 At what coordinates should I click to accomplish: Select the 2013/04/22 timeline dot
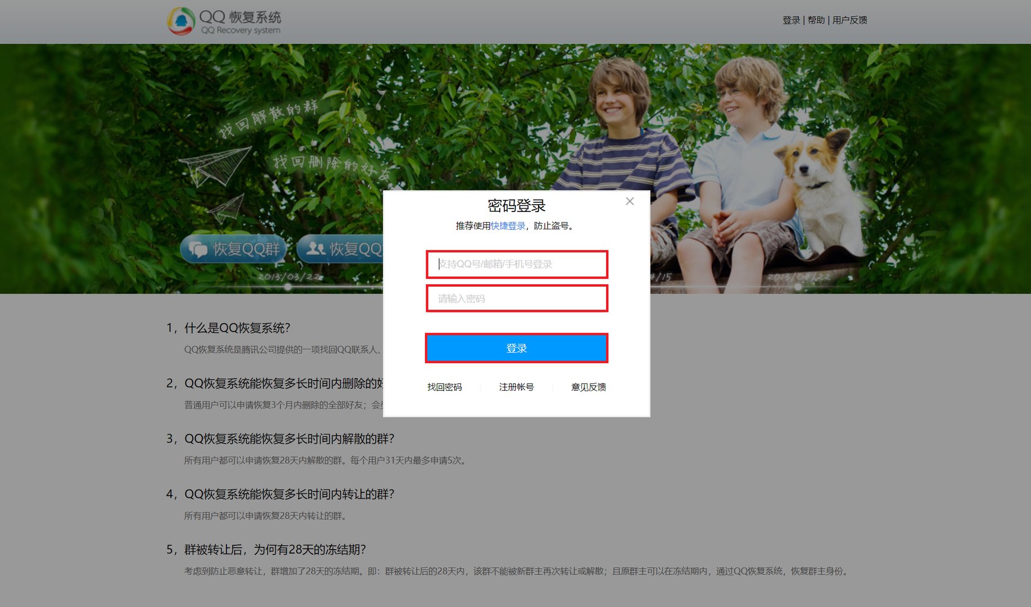(x=798, y=287)
